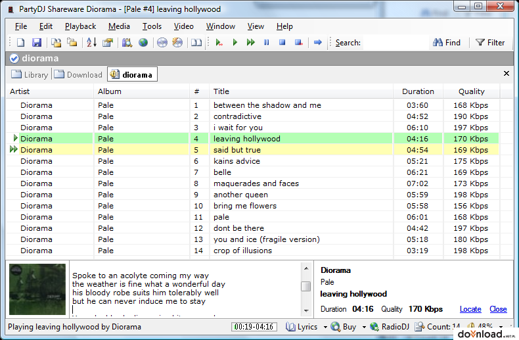Sort by the Title column header

pyautogui.click(x=301, y=91)
